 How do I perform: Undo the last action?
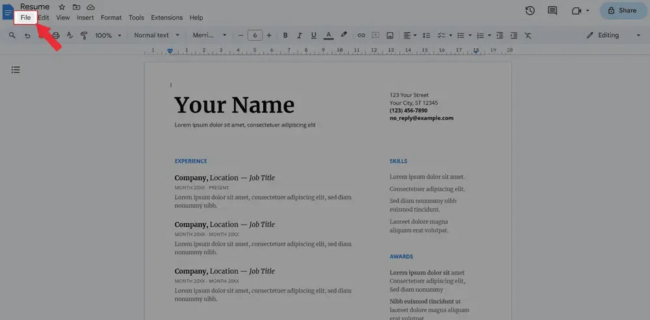pos(27,36)
